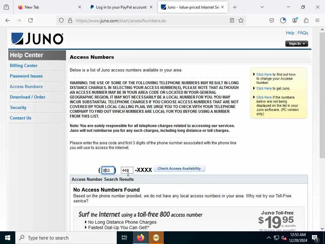This screenshot has height=244, width=325.
Task: Open a new tab with plus button
Action: click(235, 7)
